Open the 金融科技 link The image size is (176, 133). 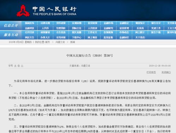click(29, 28)
